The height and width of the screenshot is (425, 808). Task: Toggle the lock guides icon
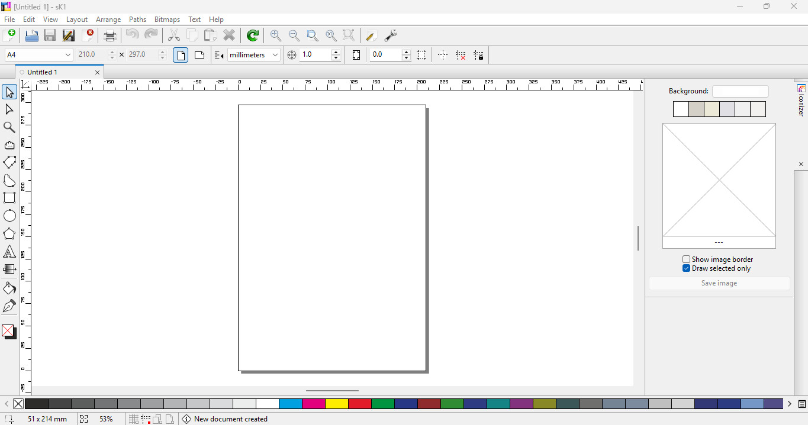[479, 55]
